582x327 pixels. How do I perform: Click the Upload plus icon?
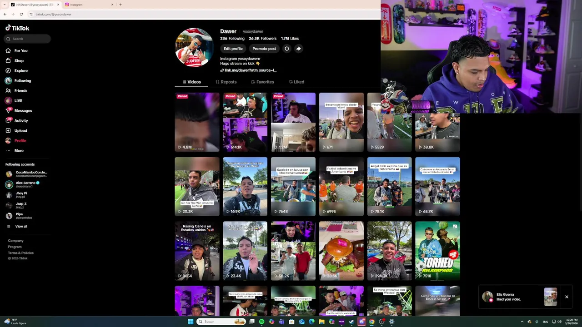click(8, 131)
